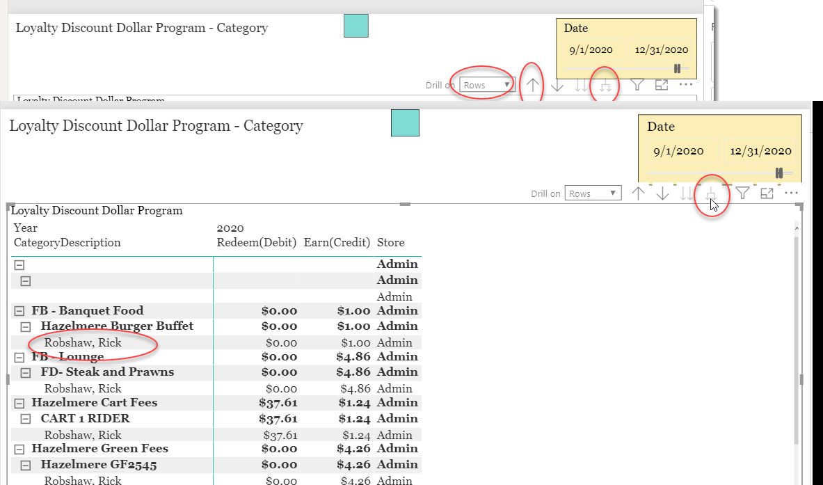
Task: Select Robshaw, Rick under CART 1 RIDER
Action: click(x=83, y=435)
